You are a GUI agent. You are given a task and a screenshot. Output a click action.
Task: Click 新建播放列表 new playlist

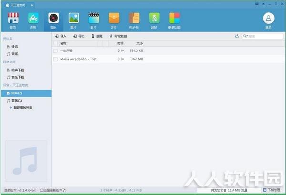(21, 108)
